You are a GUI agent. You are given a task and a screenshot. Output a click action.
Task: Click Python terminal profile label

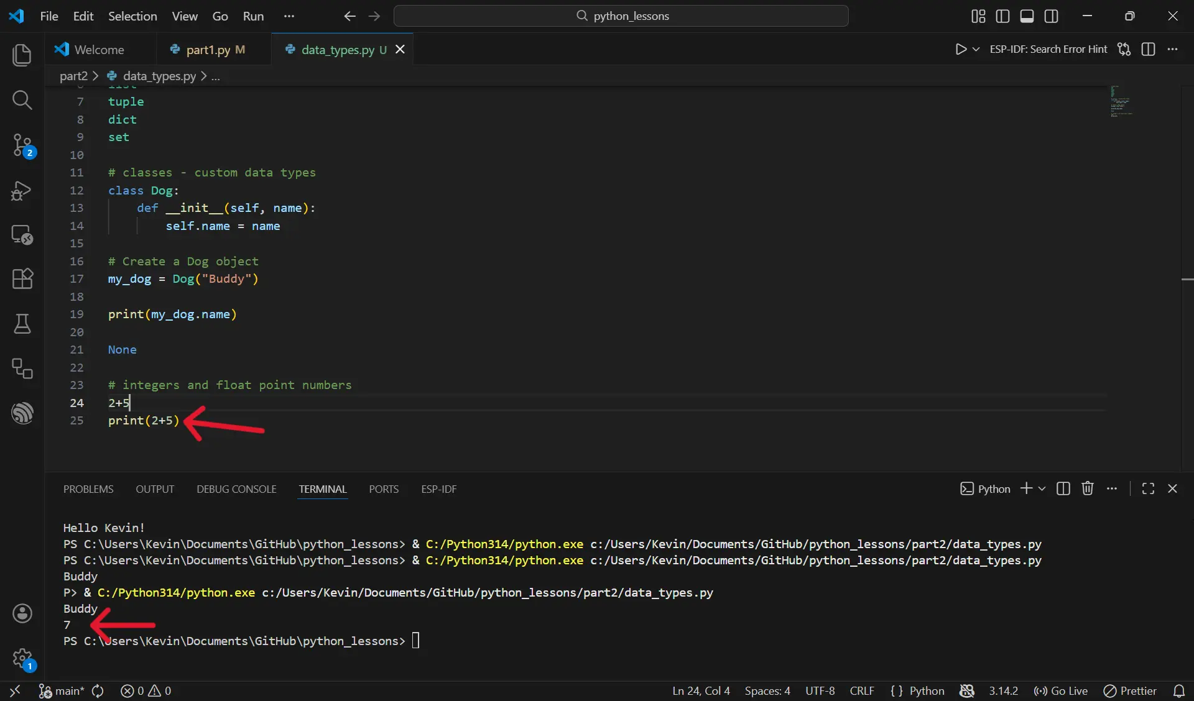point(985,489)
